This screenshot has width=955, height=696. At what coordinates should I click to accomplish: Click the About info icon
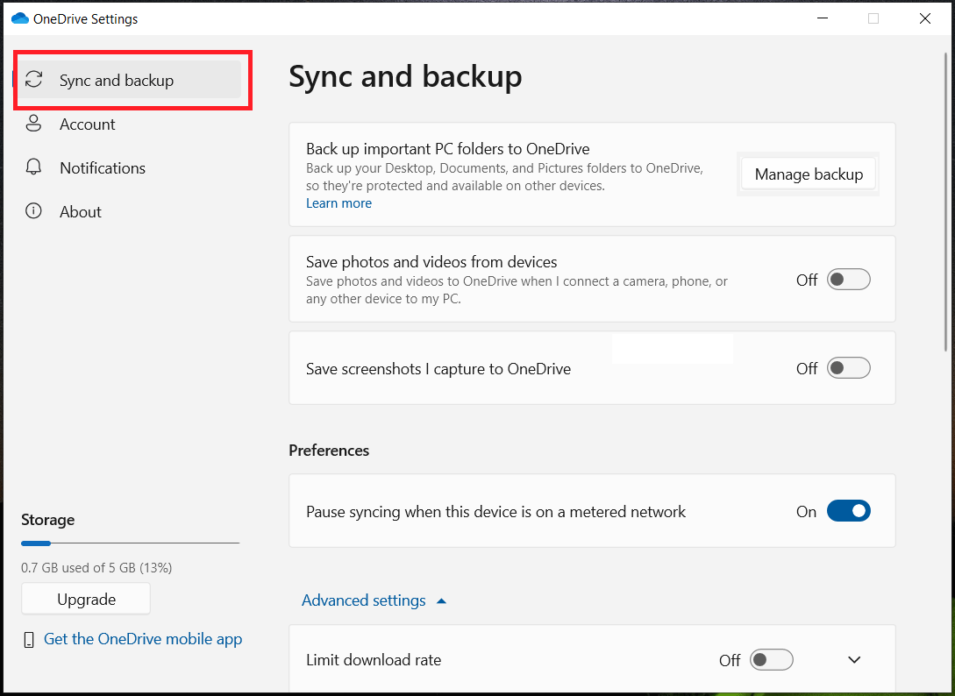point(33,211)
